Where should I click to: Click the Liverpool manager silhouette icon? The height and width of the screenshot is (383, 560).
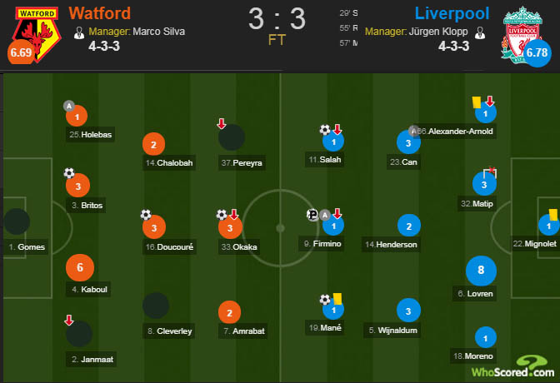click(x=480, y=32)
